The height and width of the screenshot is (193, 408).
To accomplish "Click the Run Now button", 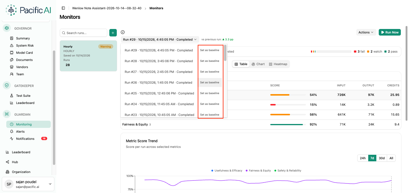I will 390,32.
